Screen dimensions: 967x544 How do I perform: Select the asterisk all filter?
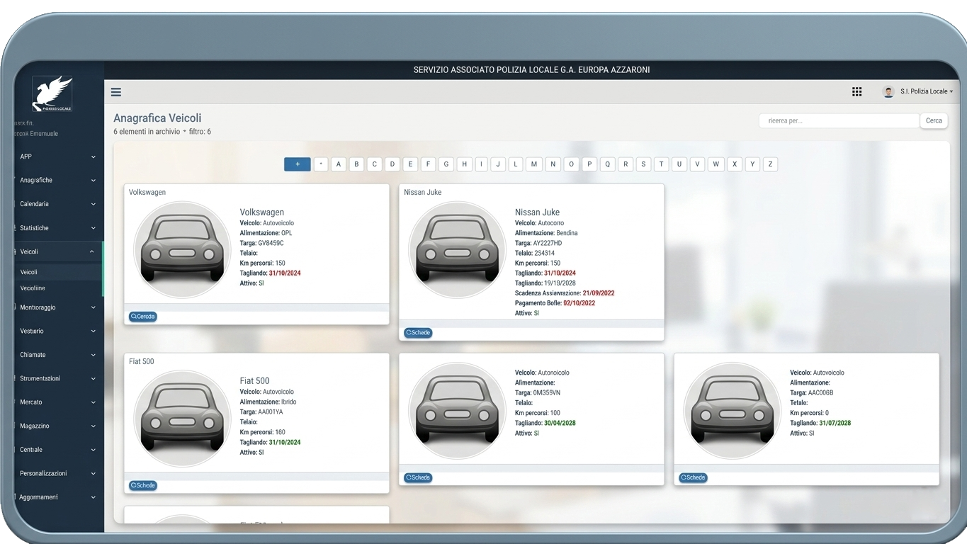point(321,164)
